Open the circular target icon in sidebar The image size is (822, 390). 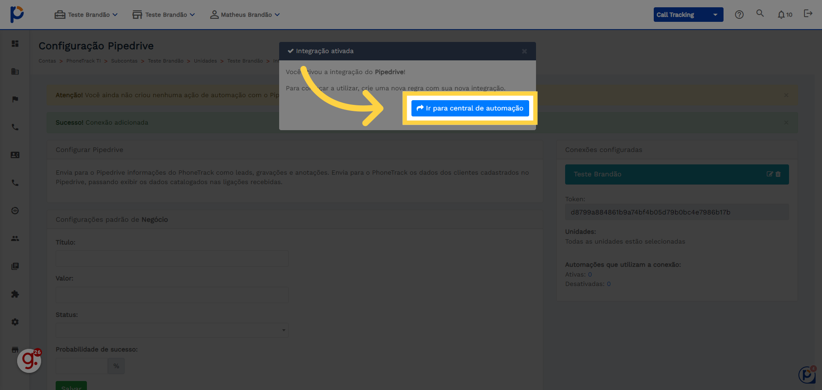15,211
